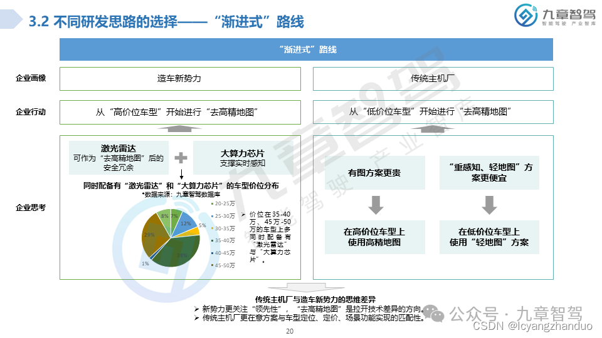Click the gray plus sign between 激光雷达 and 大算力芯片
The width and height of the screenshot is (602, 338).
[x=181, y=158]
